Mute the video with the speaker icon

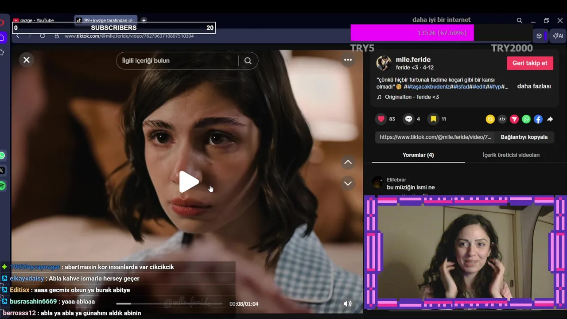(347, 303)
